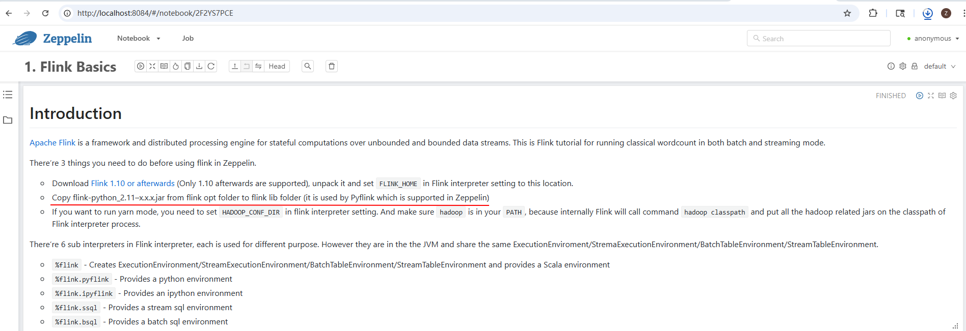Click the %flink.bsql code label
The image size is (966, 331).
(76, 322)
